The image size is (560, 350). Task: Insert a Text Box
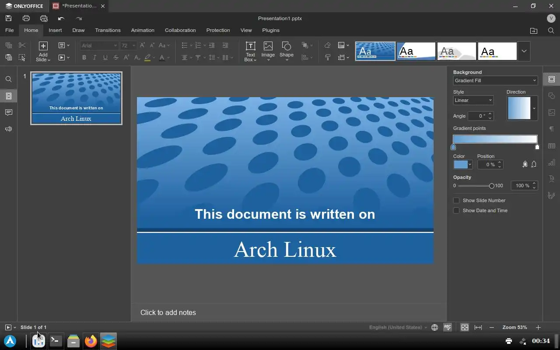(x=250, y=52)
